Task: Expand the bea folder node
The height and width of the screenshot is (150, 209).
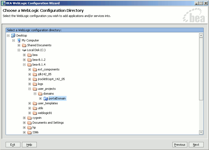Action: pos(24,55)
